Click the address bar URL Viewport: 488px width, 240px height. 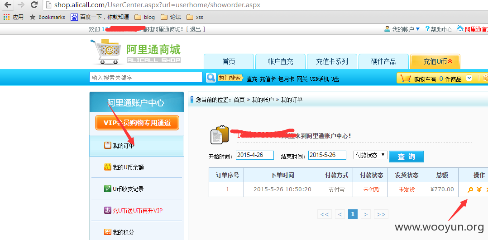[x=157, y=5]
